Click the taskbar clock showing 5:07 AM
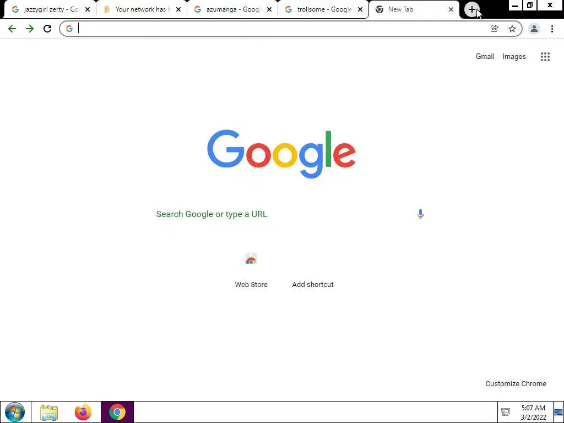The width and height of the screenshot is (564, 423). click(x=533, y=413)
